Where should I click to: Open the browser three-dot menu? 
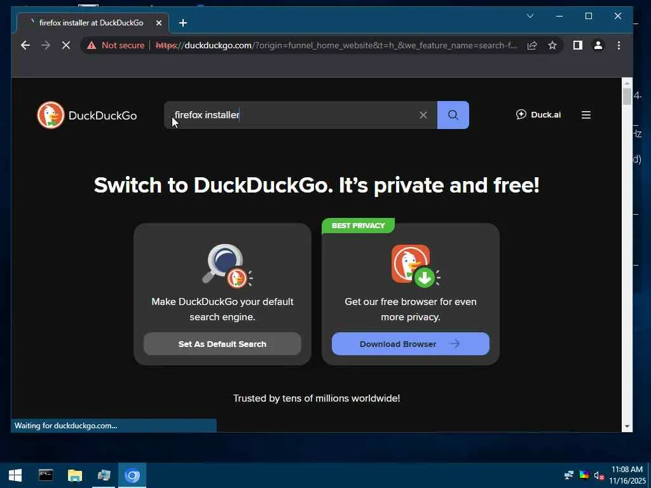[x=619, y=45]
